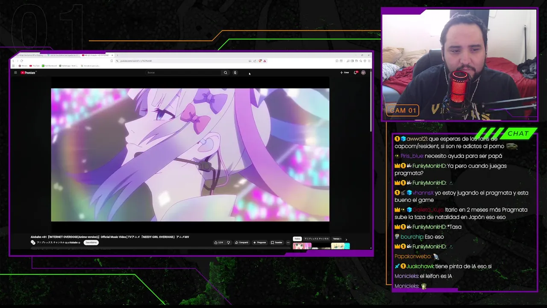The width and height of the screenshot is (547, 308).
Task: Open the YouTube hamburger guide menu
Action: pos(15,73)
